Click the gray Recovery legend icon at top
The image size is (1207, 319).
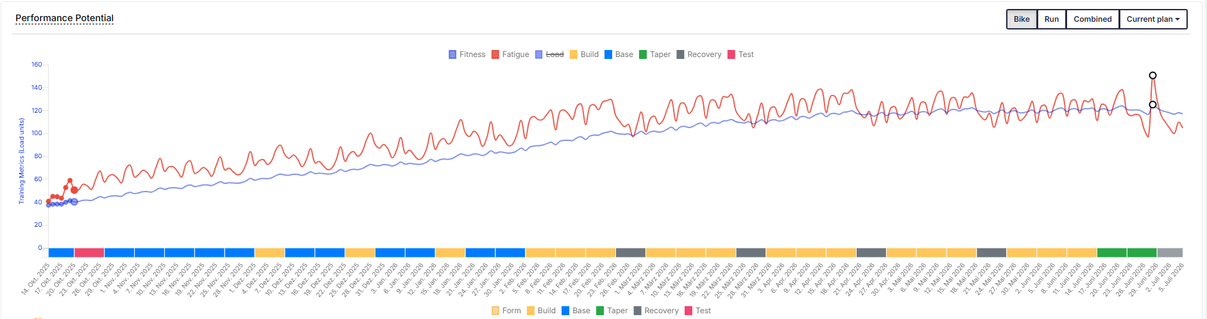680,54
